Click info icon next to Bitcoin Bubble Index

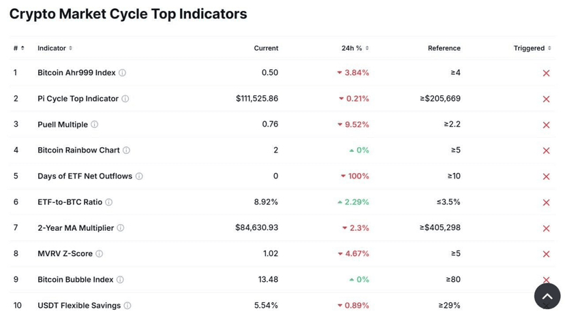(x=121, y=280)
